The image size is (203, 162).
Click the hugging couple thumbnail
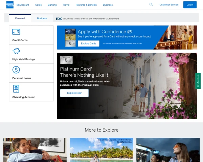(35, 150)
